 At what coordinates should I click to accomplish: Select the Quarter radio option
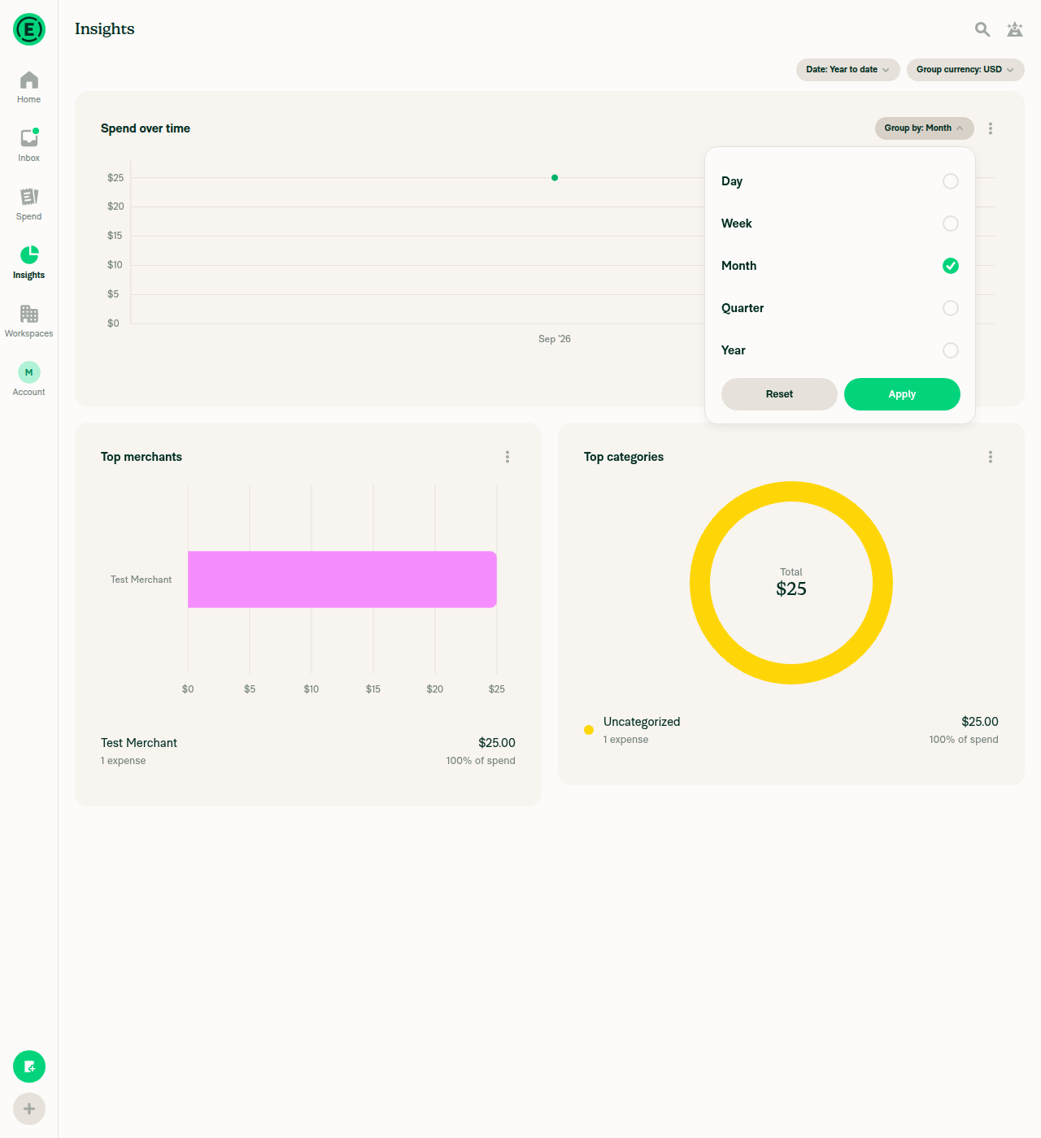point(951,308)
